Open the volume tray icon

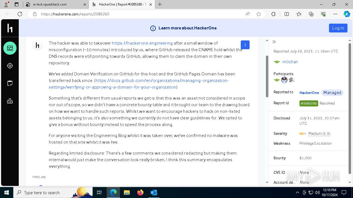click(317, 193)
